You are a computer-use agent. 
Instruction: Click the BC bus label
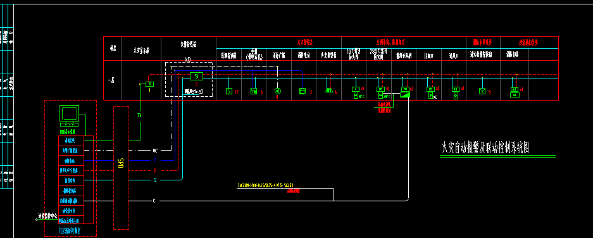(x=154, y=150)
